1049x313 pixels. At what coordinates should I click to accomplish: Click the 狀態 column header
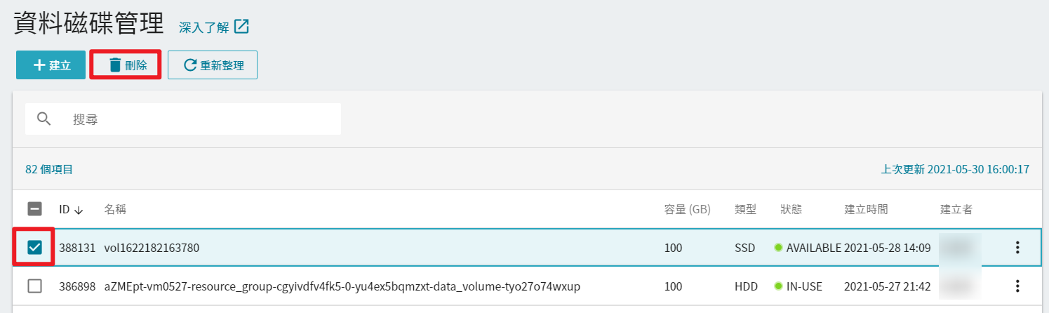791,209
